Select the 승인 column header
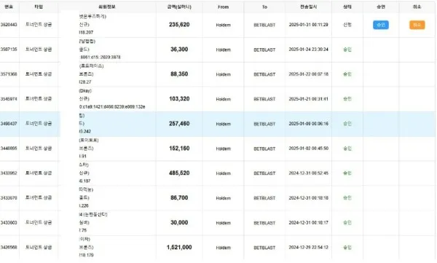Screen dimensions: 437x263 tap(381, 7)
